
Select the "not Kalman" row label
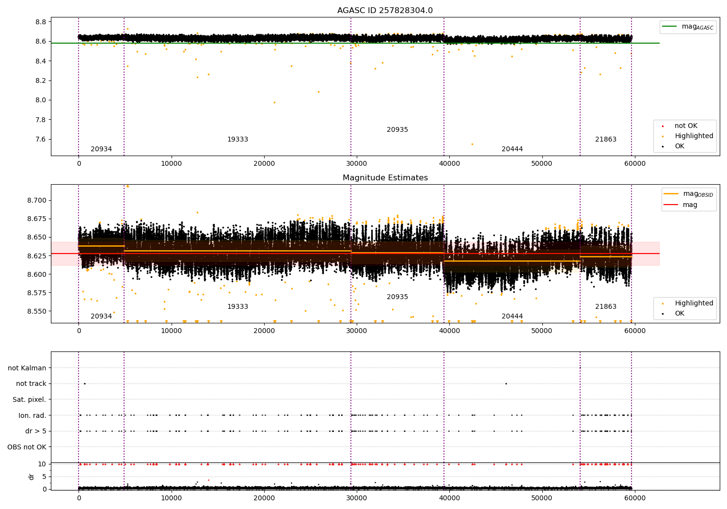[x=27, y=368]
